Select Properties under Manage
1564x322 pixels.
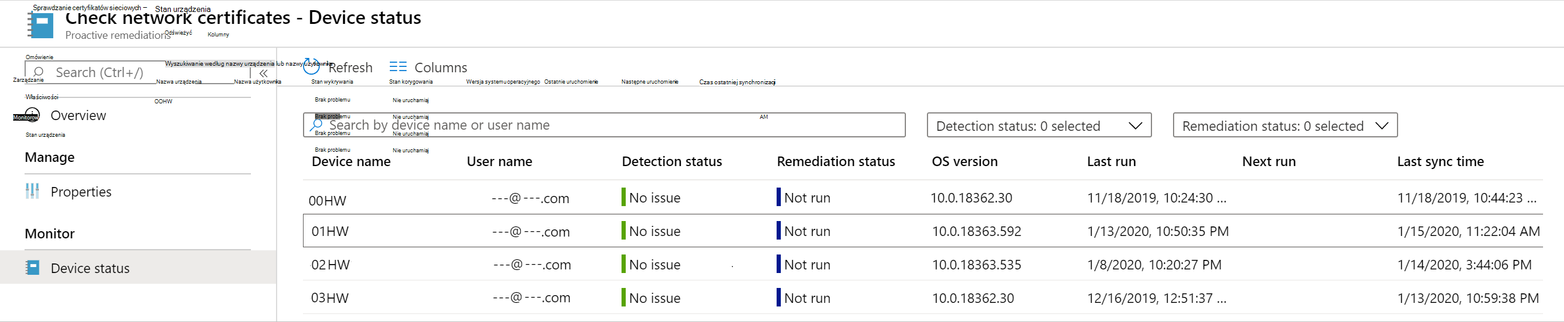pos(81,192)
